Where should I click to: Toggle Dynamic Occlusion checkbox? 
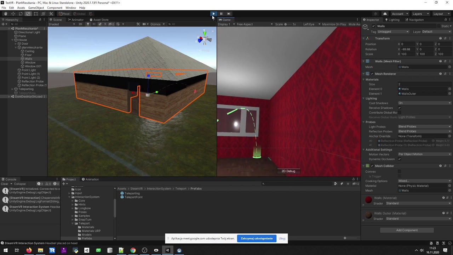point(400,159)
